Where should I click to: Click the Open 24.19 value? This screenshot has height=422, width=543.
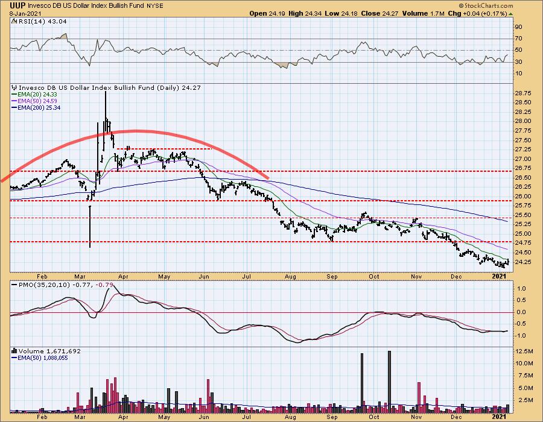[268, 13]
